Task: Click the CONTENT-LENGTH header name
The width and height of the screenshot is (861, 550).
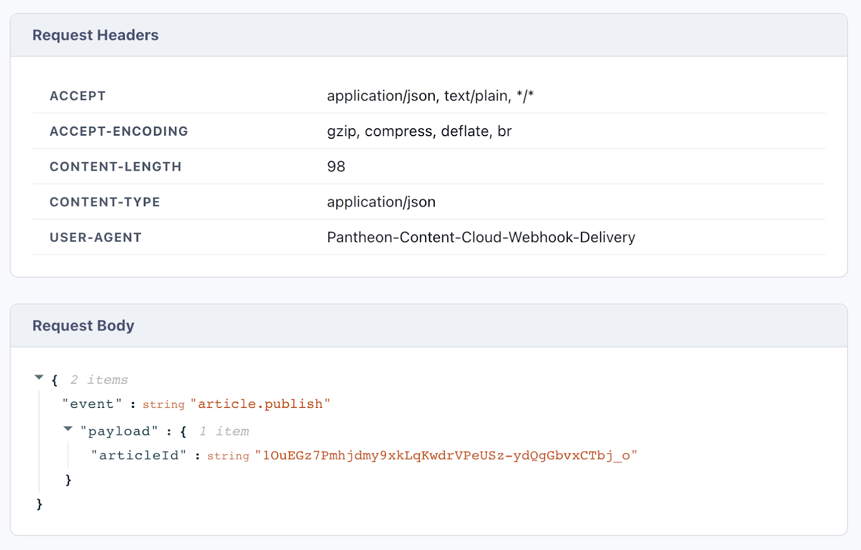Action: tap(115, 167)
